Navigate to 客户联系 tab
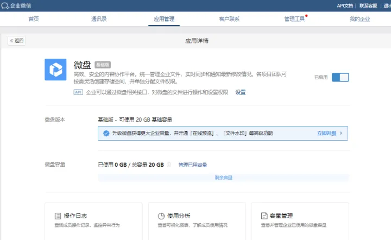Screen dimensions: 391x240 pyautogui.click(x=229, y=19)
